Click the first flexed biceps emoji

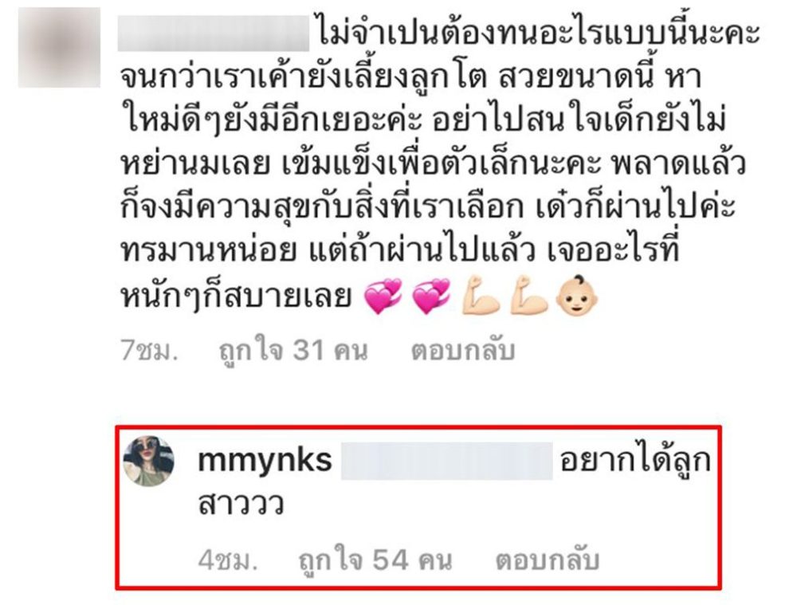[481, 296]
